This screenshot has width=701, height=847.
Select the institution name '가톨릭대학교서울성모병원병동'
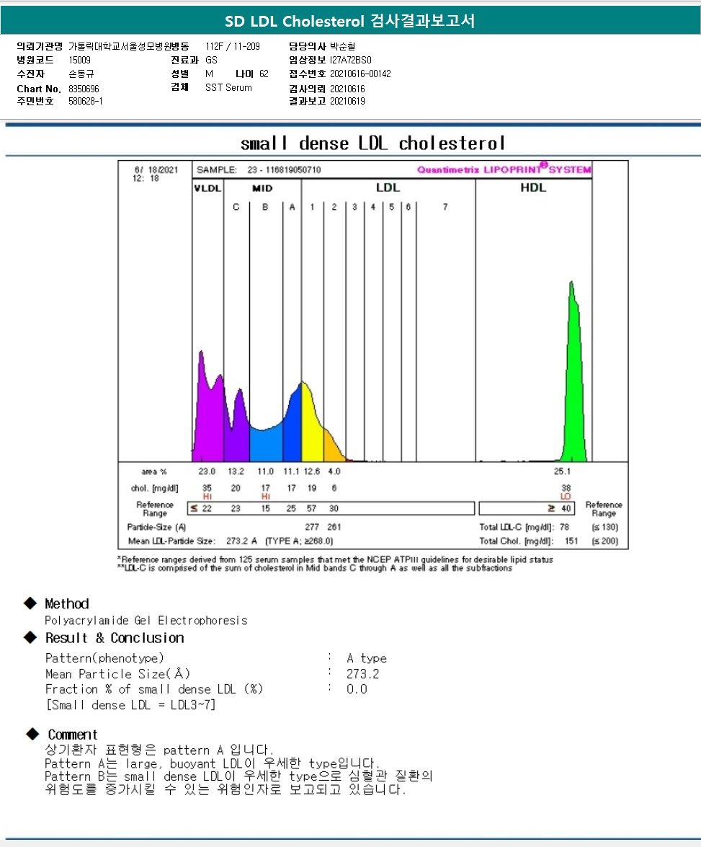128,46
